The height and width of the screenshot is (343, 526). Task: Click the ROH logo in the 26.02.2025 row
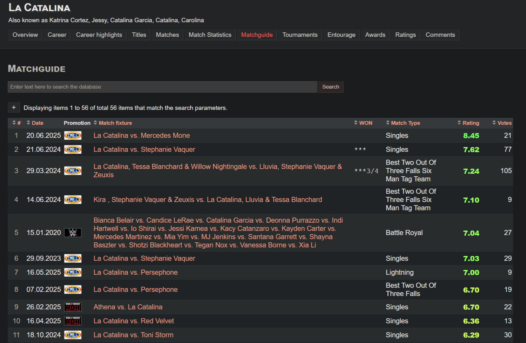point(73,307)
